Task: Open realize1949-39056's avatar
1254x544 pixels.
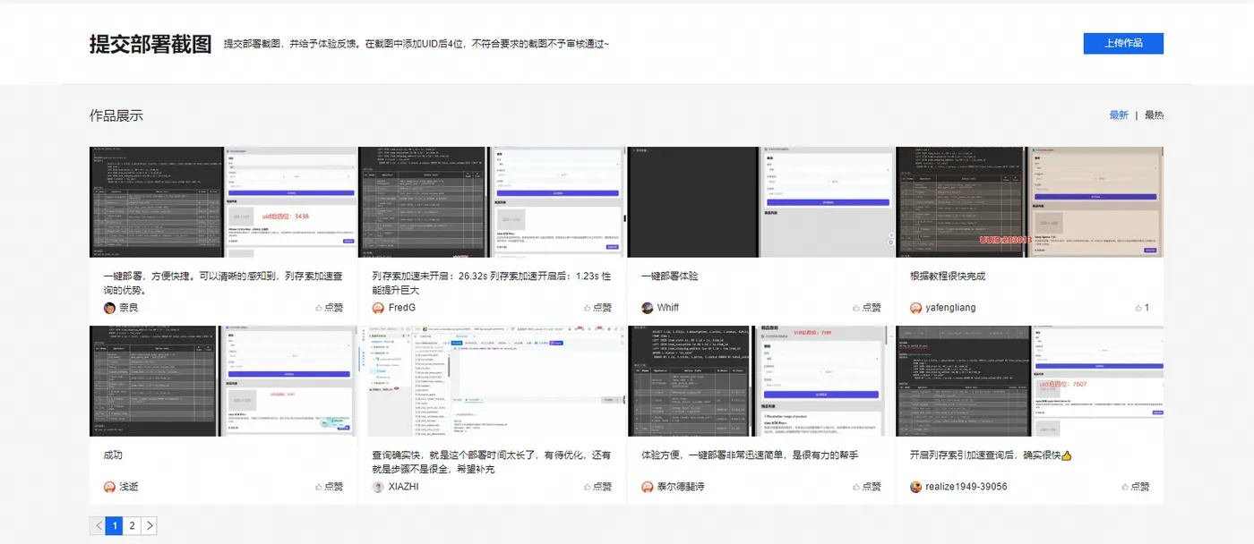Action: 915,487
